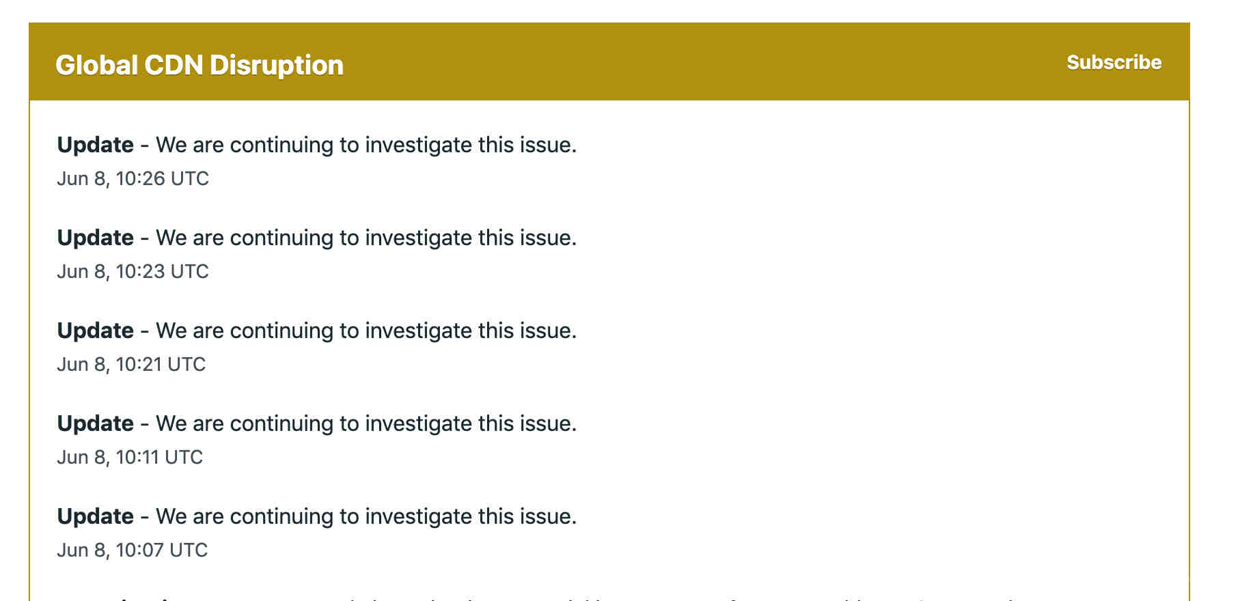Click the Jun 8, 10:11 UTC timestamp
1253x601 pixels.
[x=130, y=457]
